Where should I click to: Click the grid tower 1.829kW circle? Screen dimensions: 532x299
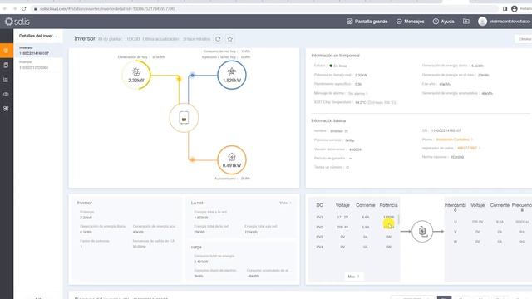(232, 75)
